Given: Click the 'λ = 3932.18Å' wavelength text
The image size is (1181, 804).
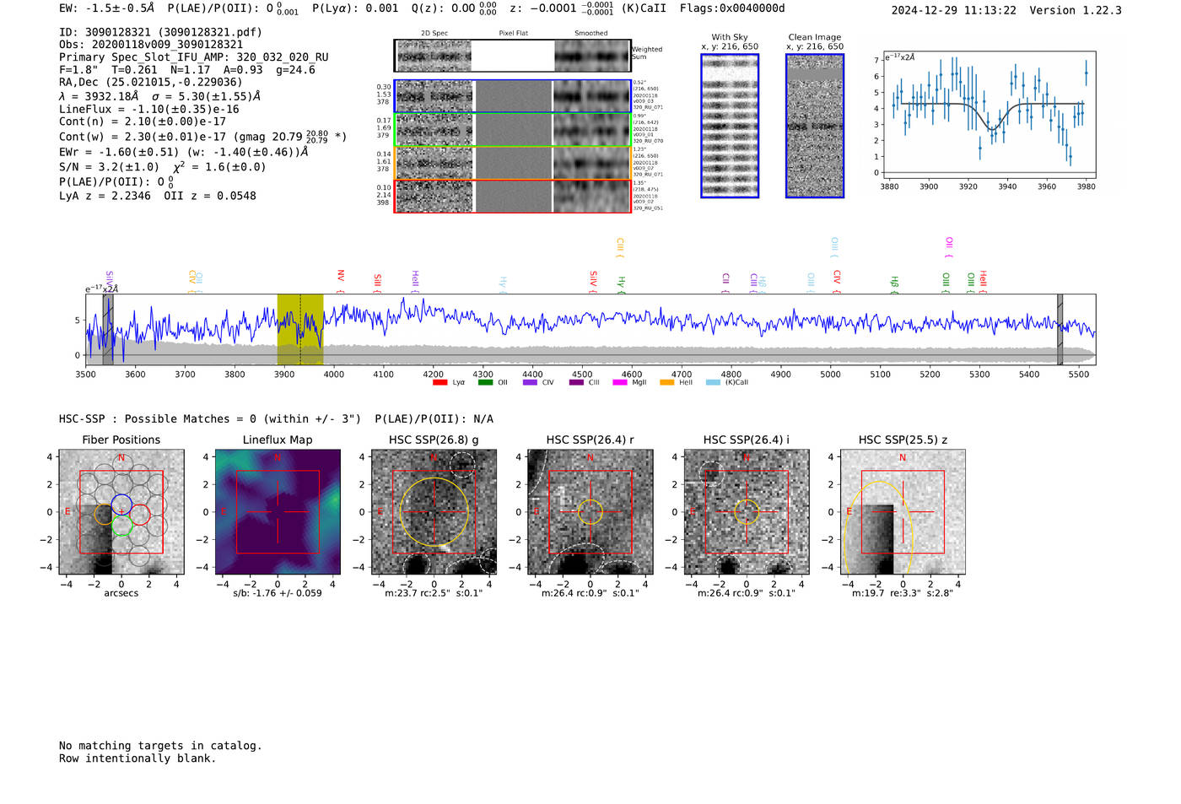Looking at the screenshot, I should [x=99, y=96].
